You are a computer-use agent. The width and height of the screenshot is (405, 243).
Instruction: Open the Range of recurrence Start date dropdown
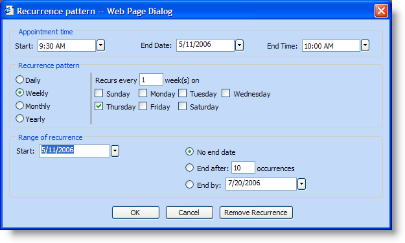(115, 151)
